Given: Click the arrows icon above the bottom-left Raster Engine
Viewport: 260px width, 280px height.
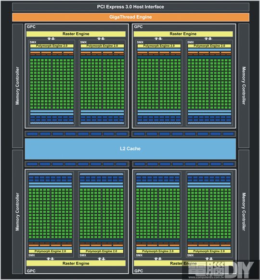Looking at the screenshot, I should coord(51,258).
